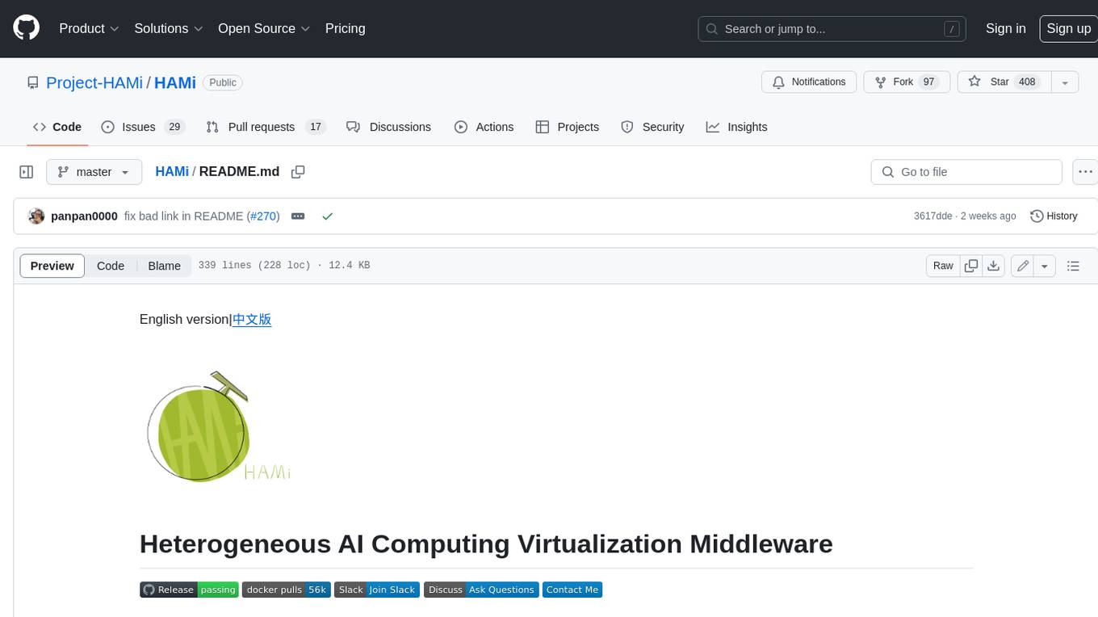
Task: Open the Discuss Ask Questions badge
Action: point(481,590)
